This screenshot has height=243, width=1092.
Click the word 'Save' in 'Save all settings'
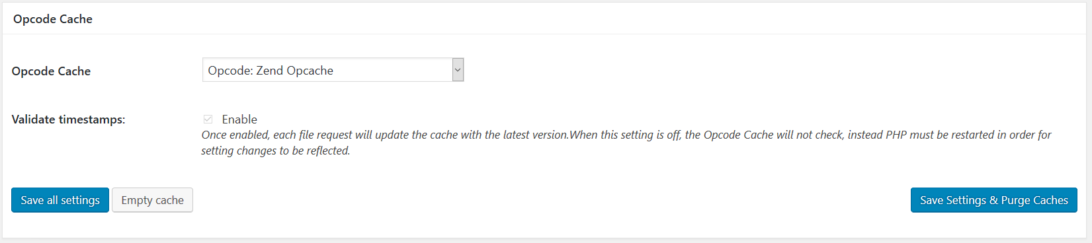pyautogui.click(x=32, y=200)
